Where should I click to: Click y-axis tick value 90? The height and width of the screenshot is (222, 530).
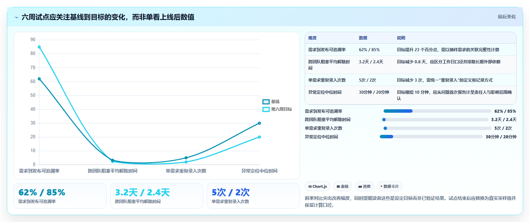(x=33, y=40)
